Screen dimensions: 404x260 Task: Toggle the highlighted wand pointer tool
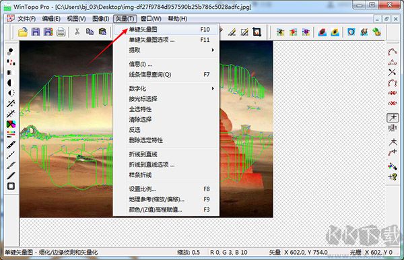tap(393, 118)
